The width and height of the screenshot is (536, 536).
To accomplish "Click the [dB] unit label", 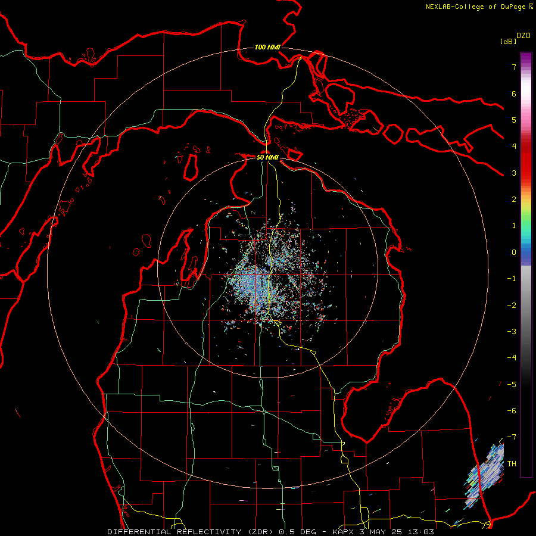I will (508, 41).
